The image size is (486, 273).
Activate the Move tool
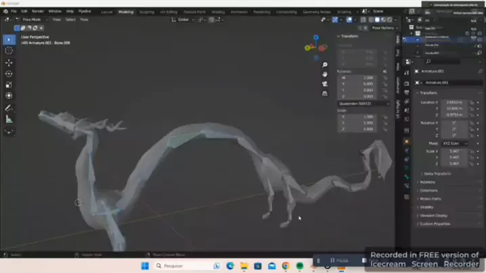coord(9,63)
